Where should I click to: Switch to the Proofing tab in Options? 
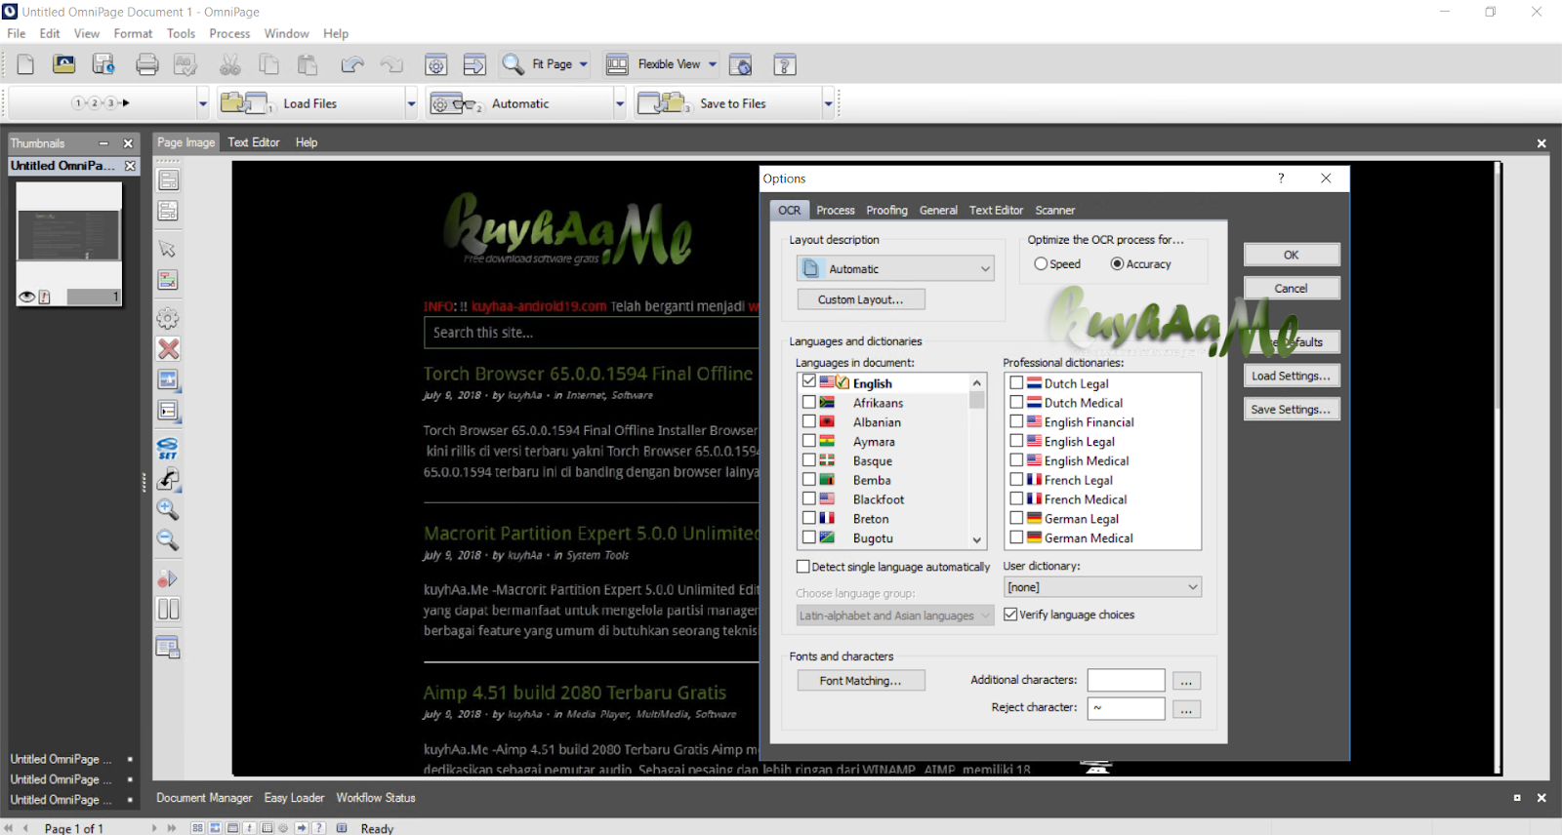[x=886, y=210]
